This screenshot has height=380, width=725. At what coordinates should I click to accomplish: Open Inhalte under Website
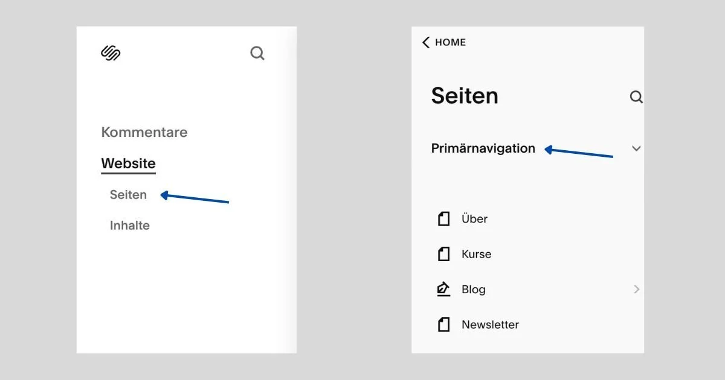pyautogui.click(x=129, y=226)
